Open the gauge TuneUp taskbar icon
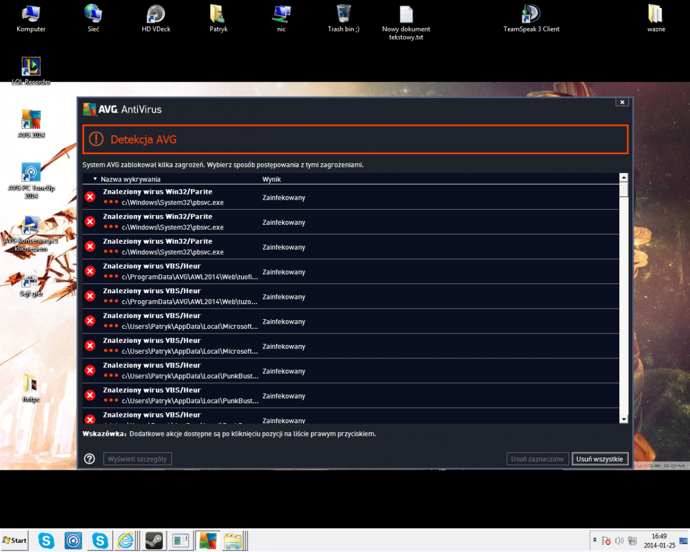This screenshot has width=690, height=552. coord(73,540)
